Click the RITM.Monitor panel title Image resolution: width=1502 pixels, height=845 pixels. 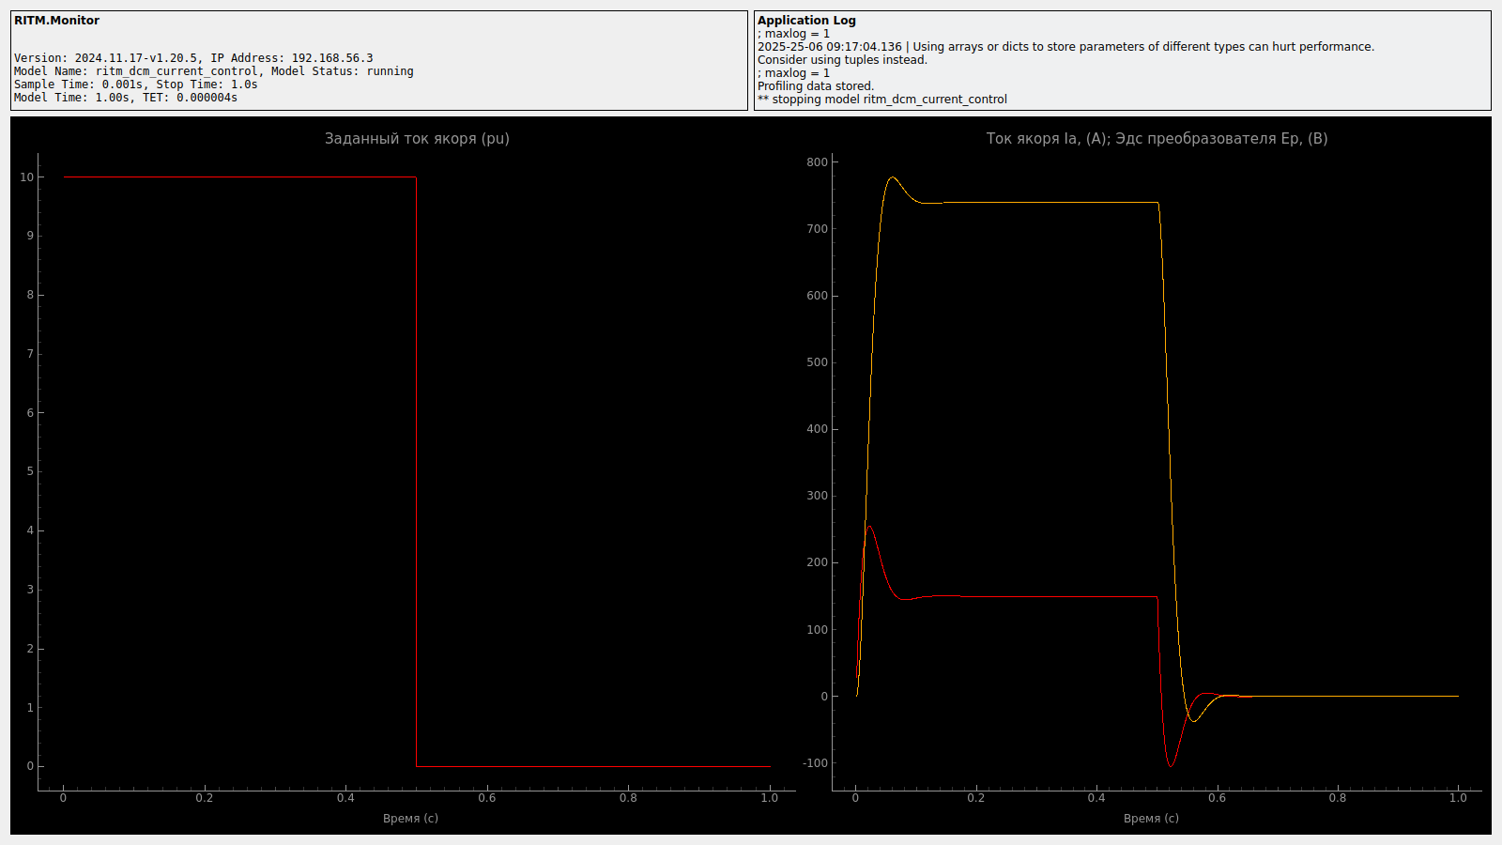tap(56, 21)
